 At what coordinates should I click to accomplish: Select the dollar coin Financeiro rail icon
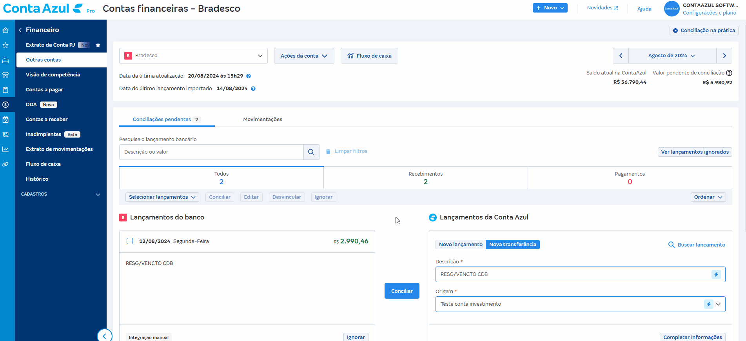(x=5, y=105)
